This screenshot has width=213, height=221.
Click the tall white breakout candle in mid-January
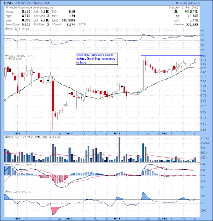[x=143, y=75]
